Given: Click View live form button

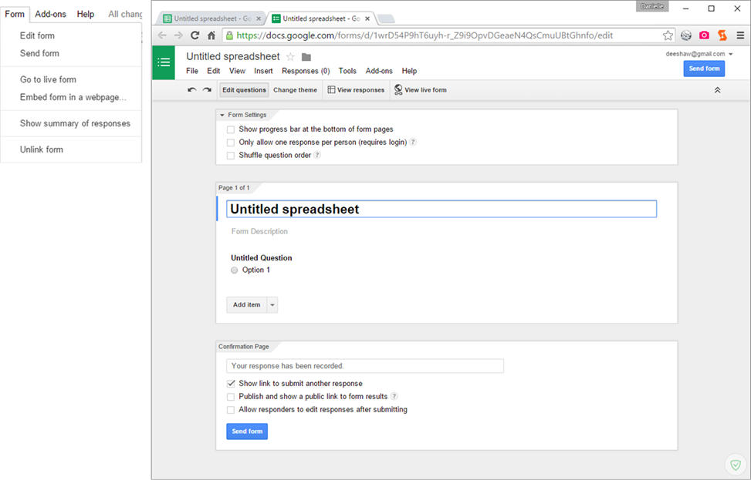Looking at the screenshot, I should (421, 90).
